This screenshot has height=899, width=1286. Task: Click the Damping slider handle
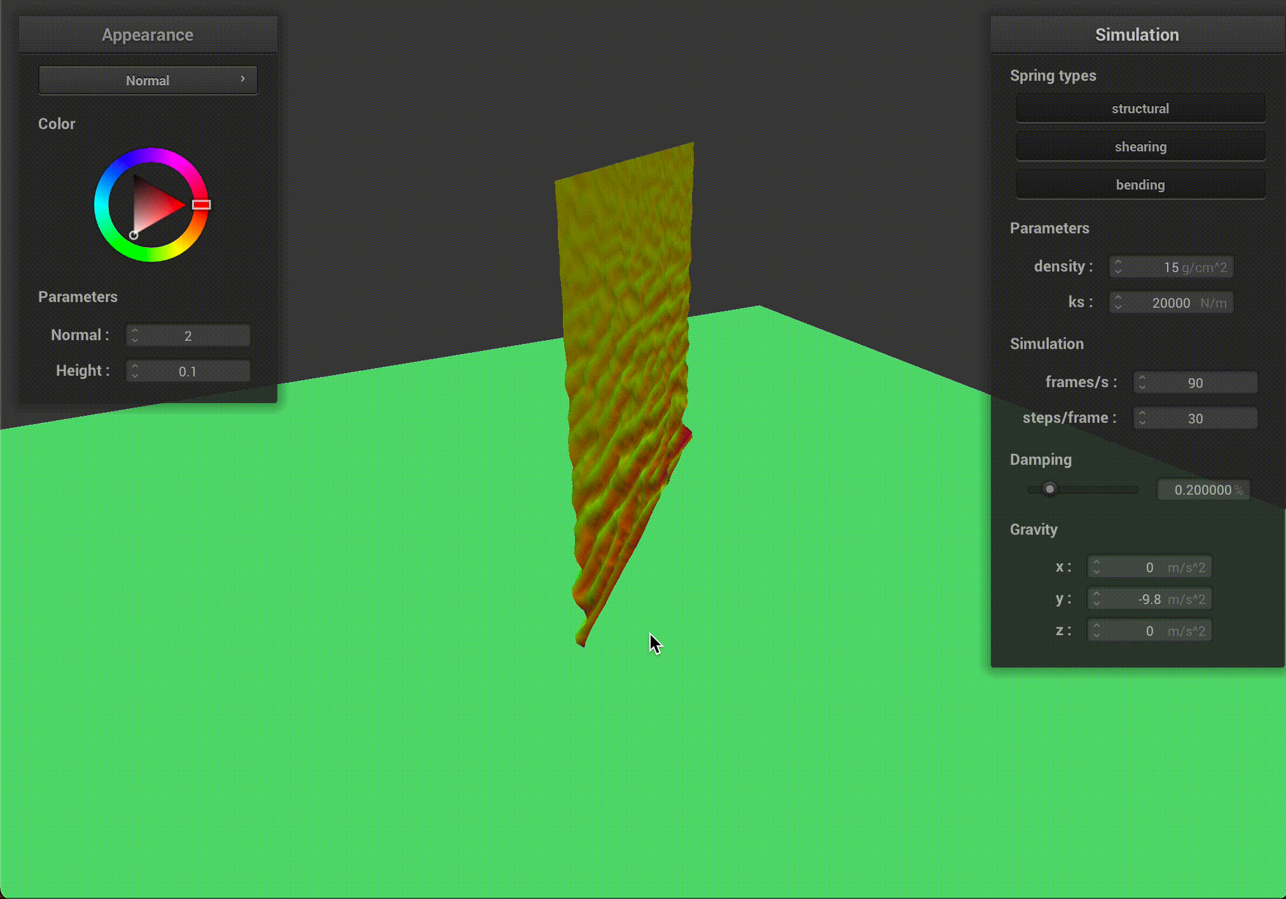pyautogui.click(x=1049, y=489)
